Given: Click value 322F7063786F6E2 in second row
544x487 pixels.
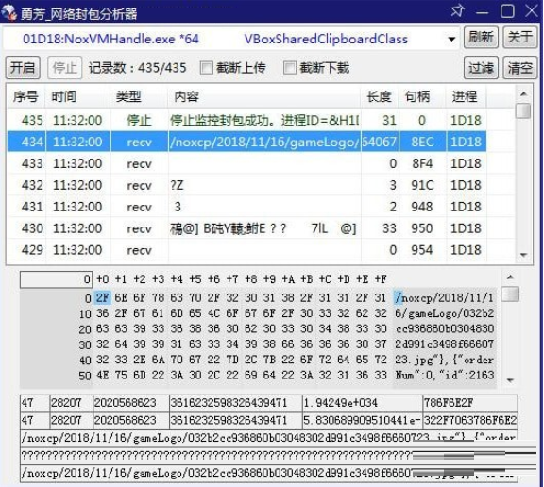Looking at the screenshot, I should [x=470, y=420].
